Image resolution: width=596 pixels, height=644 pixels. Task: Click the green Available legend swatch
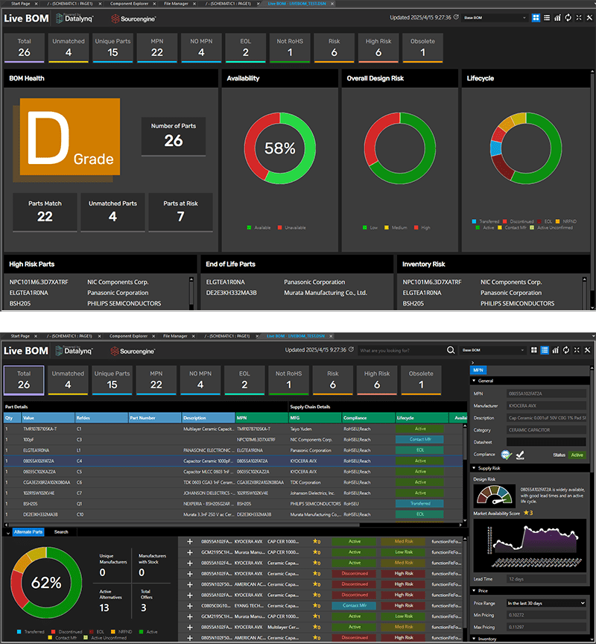tap(249, 227)
